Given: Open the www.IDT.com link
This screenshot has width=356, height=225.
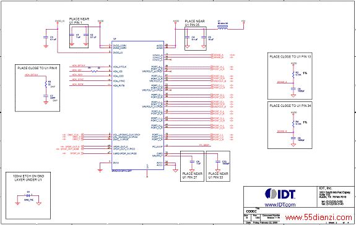Looking at the screenshot, I should pos(280,205).
